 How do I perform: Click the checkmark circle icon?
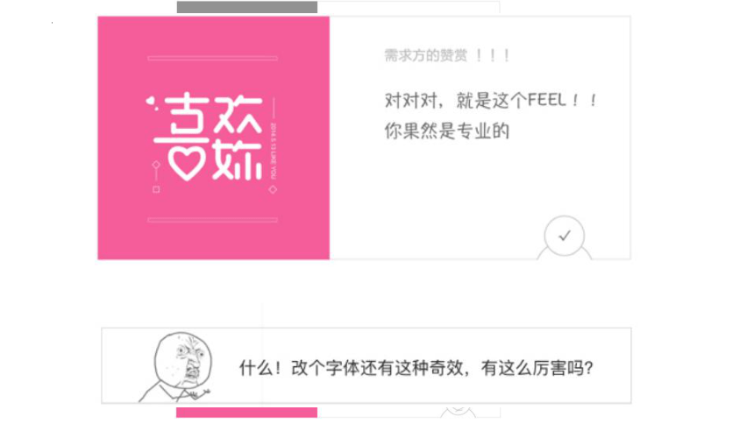pyautogui.click(x=564, y=236)
